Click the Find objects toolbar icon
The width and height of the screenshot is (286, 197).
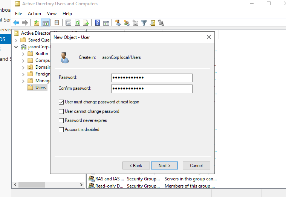[x=153, y=23]
